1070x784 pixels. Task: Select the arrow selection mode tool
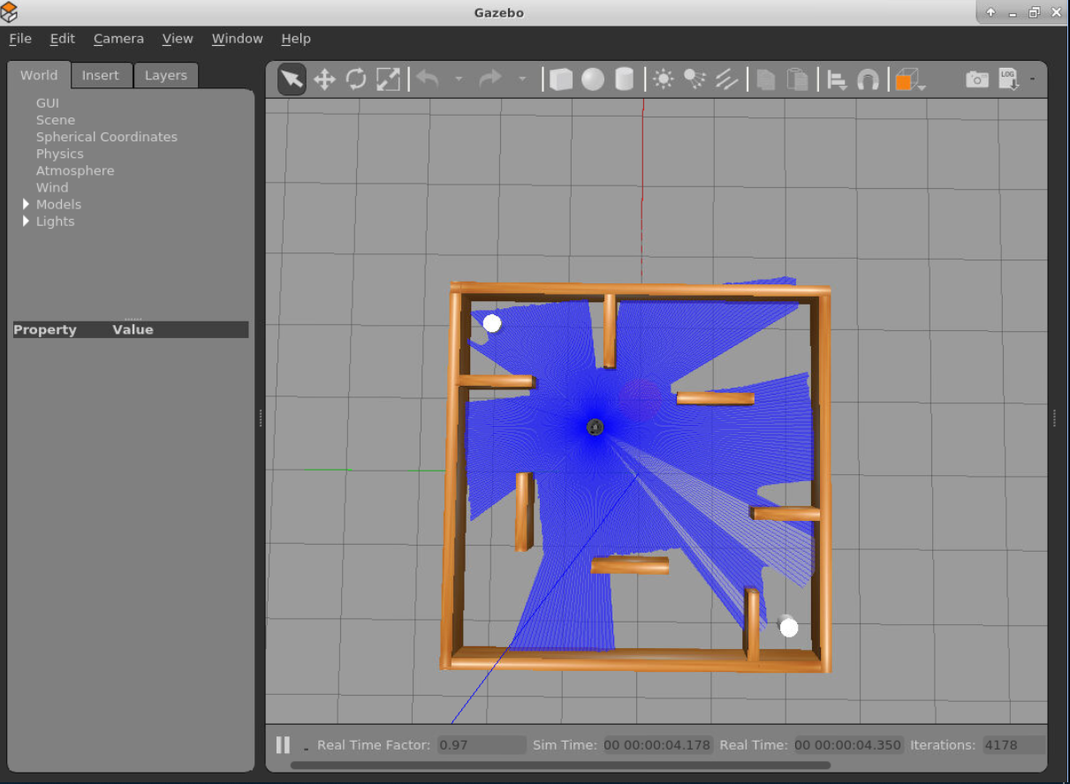tap(292, 79)
